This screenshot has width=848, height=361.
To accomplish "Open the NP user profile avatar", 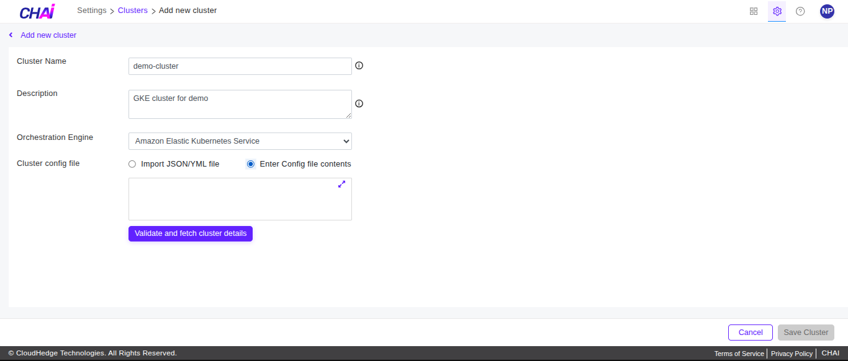I will coord(827,11).
